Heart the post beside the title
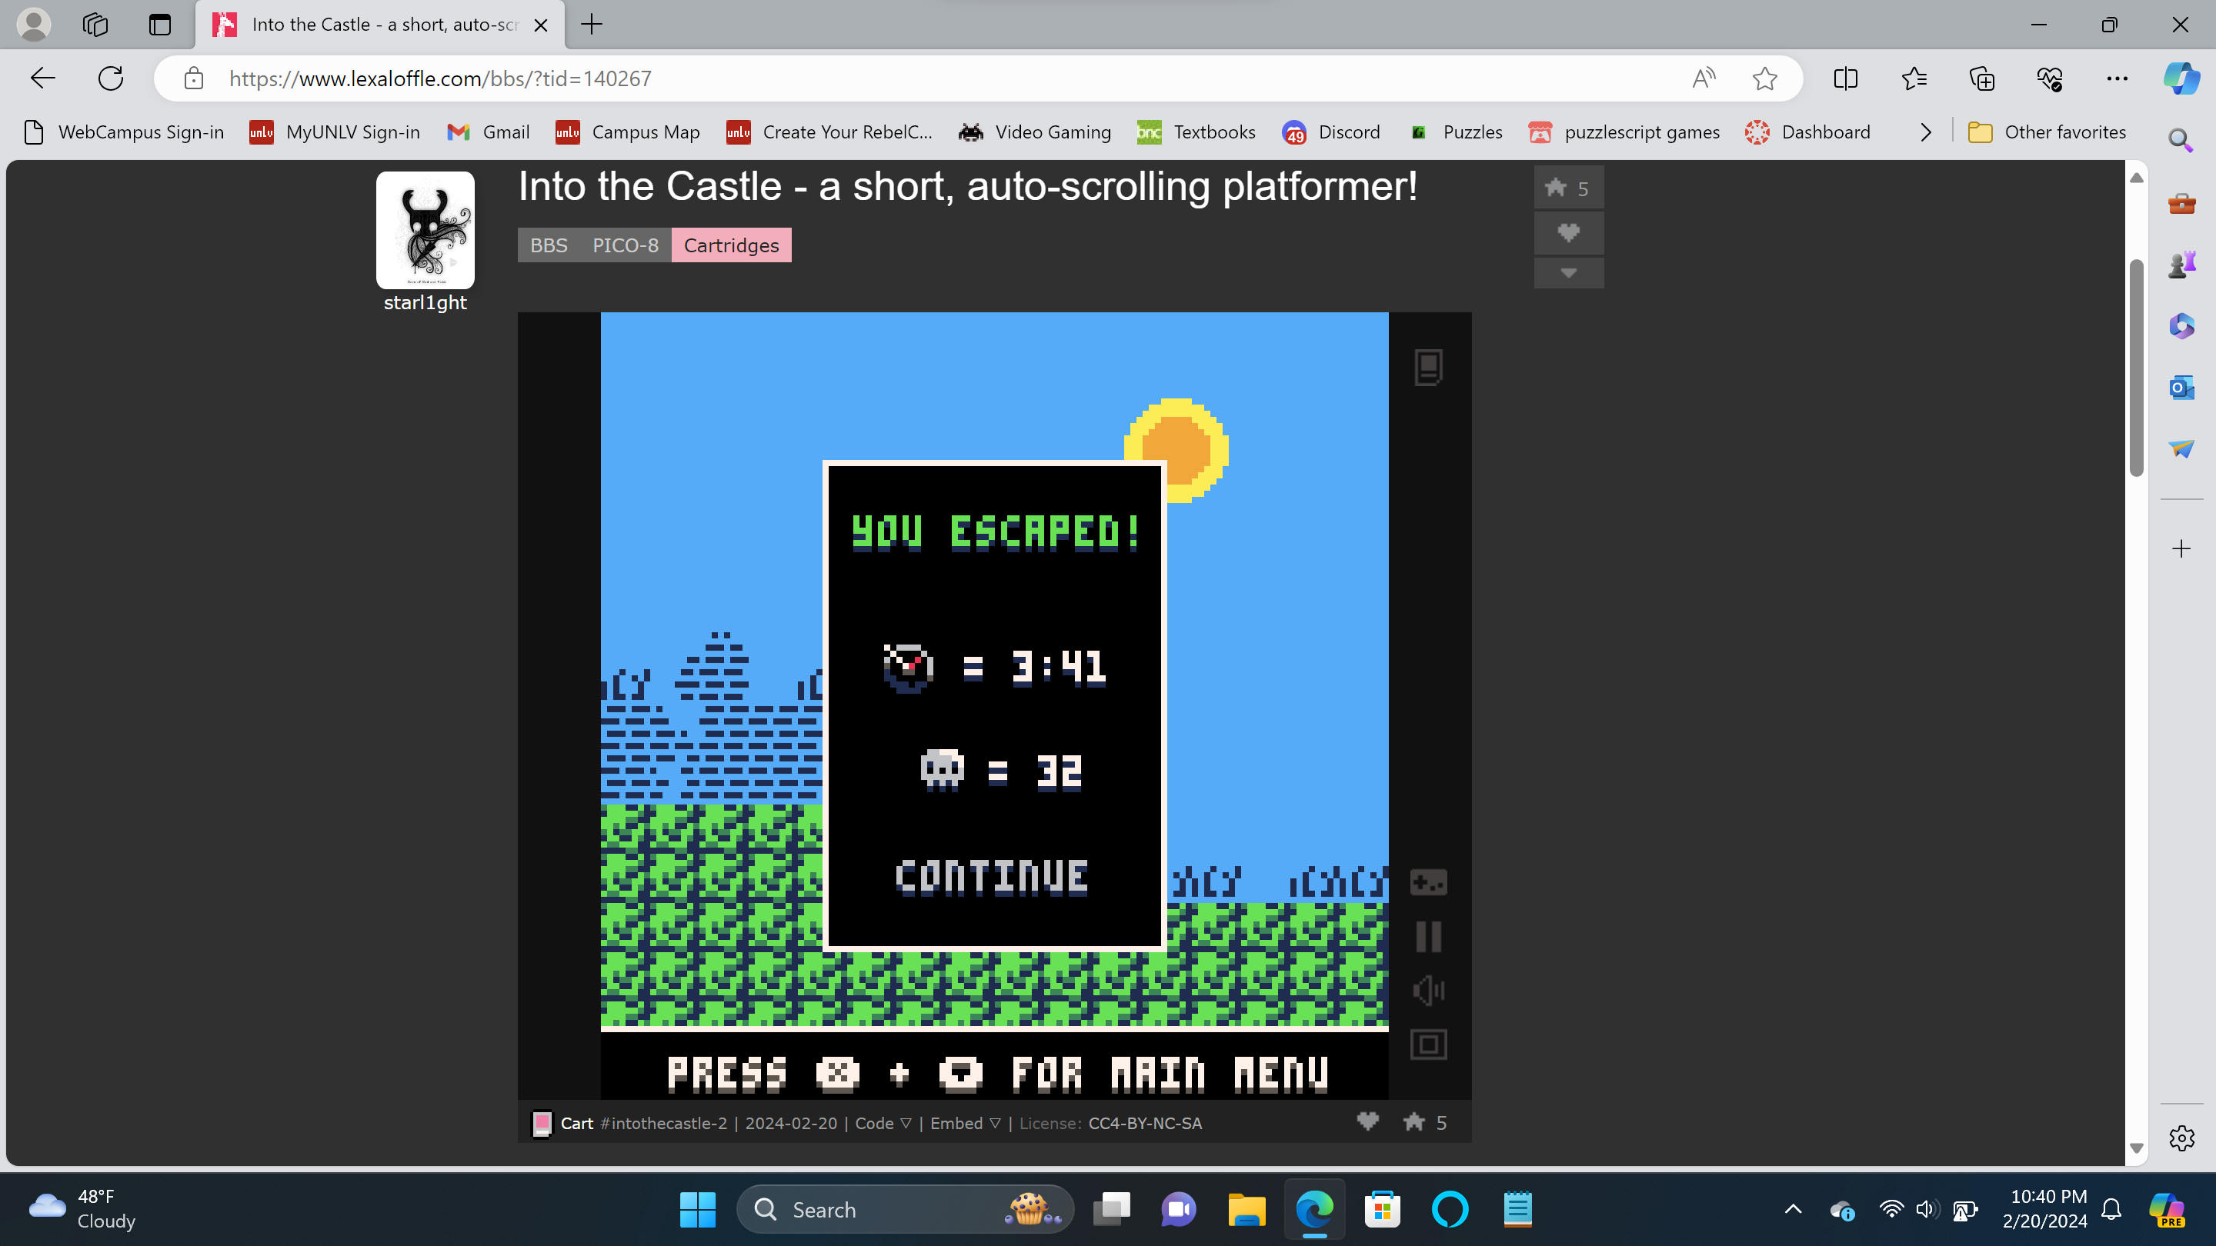The image size is (2216, 1246). coord(1568,232)
